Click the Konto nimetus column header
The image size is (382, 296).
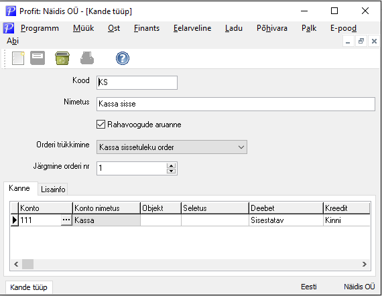107,208
